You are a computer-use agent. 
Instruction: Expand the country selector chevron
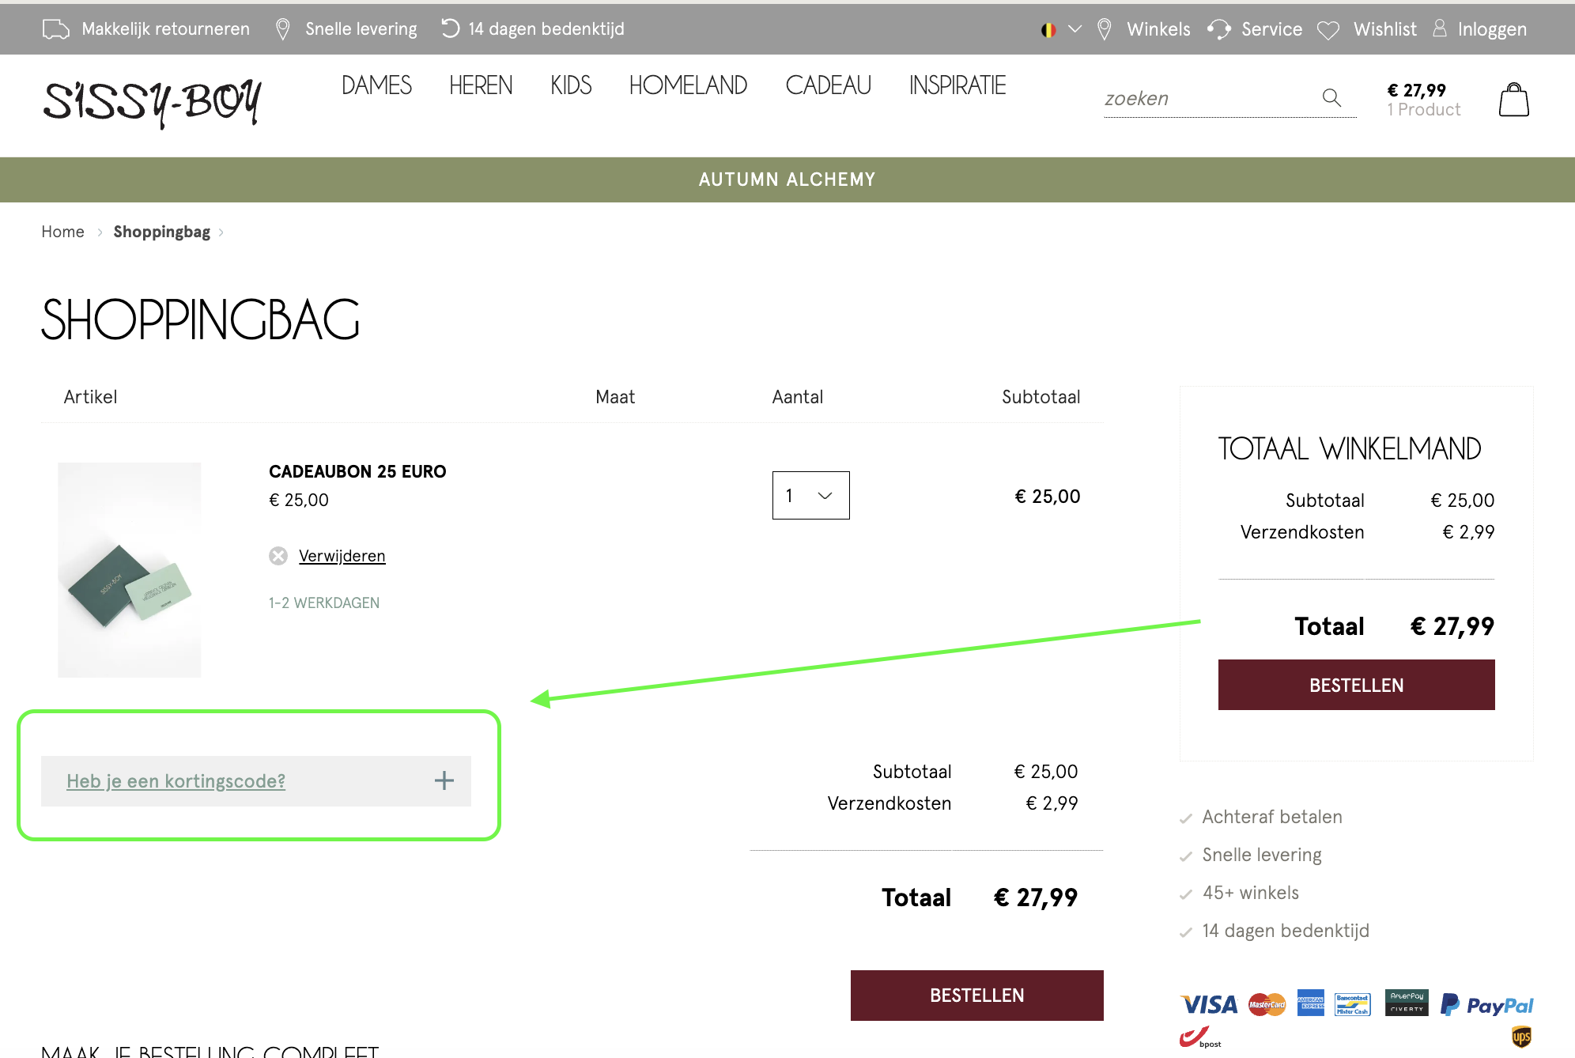point(1075,29)
